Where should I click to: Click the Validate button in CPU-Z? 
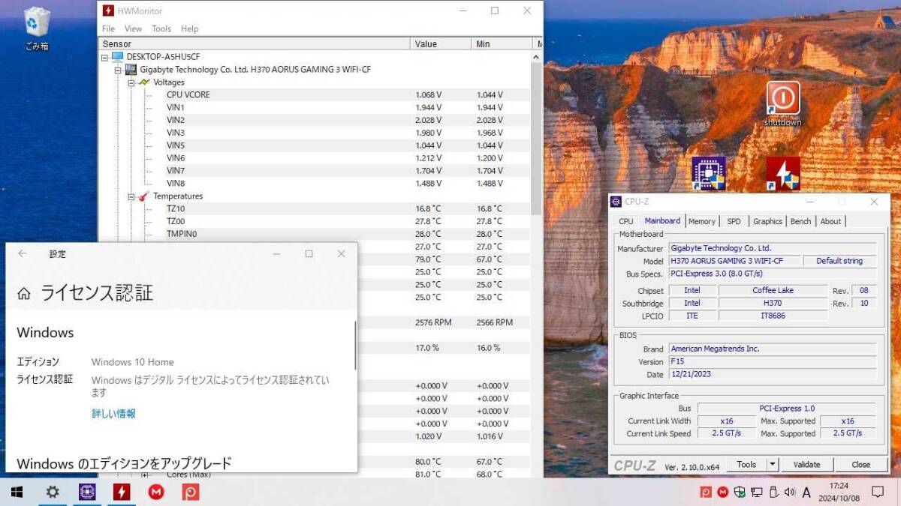pyautogui.click(x=807, y=465)
